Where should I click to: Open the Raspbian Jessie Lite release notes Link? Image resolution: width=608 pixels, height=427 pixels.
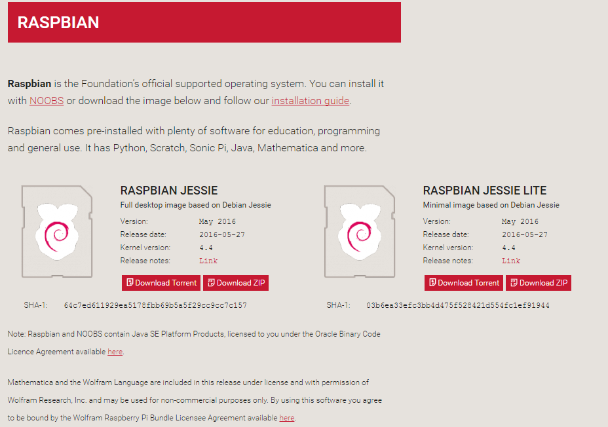click(x=511, y=261)
